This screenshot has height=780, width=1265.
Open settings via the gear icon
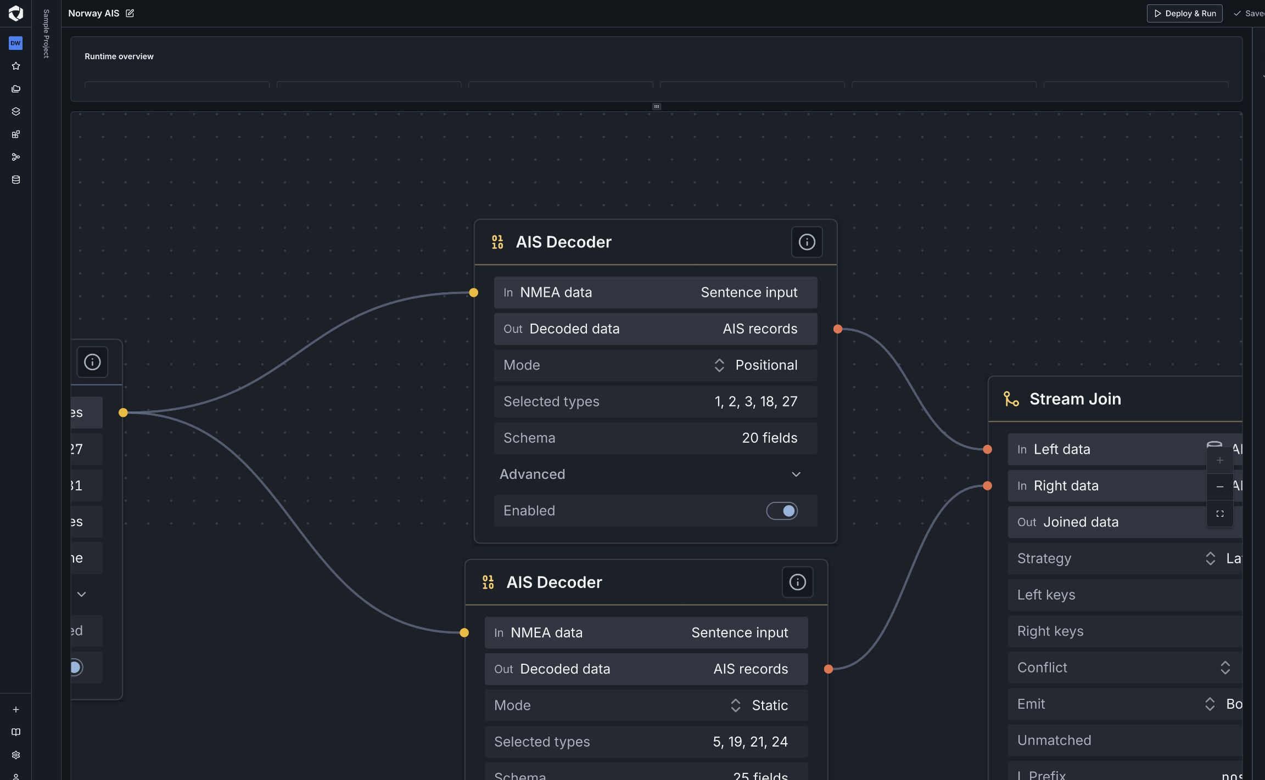tap(16, 755)
